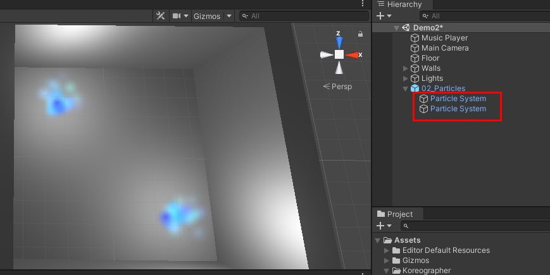Viewport: 550px width, 275px height.
Task: Select the Gizmos folder in Project
Action: 416,260
